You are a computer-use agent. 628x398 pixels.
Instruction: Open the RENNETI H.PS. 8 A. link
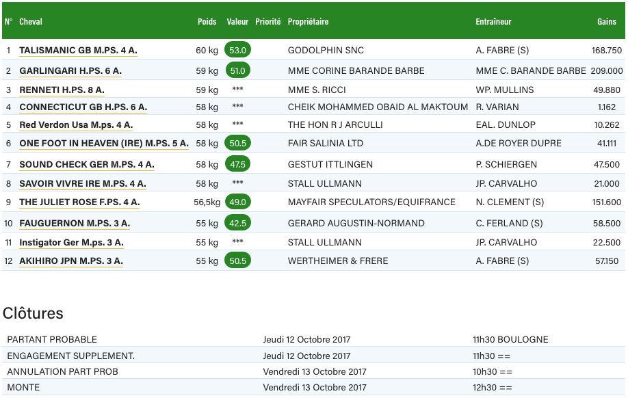[62, 90]
